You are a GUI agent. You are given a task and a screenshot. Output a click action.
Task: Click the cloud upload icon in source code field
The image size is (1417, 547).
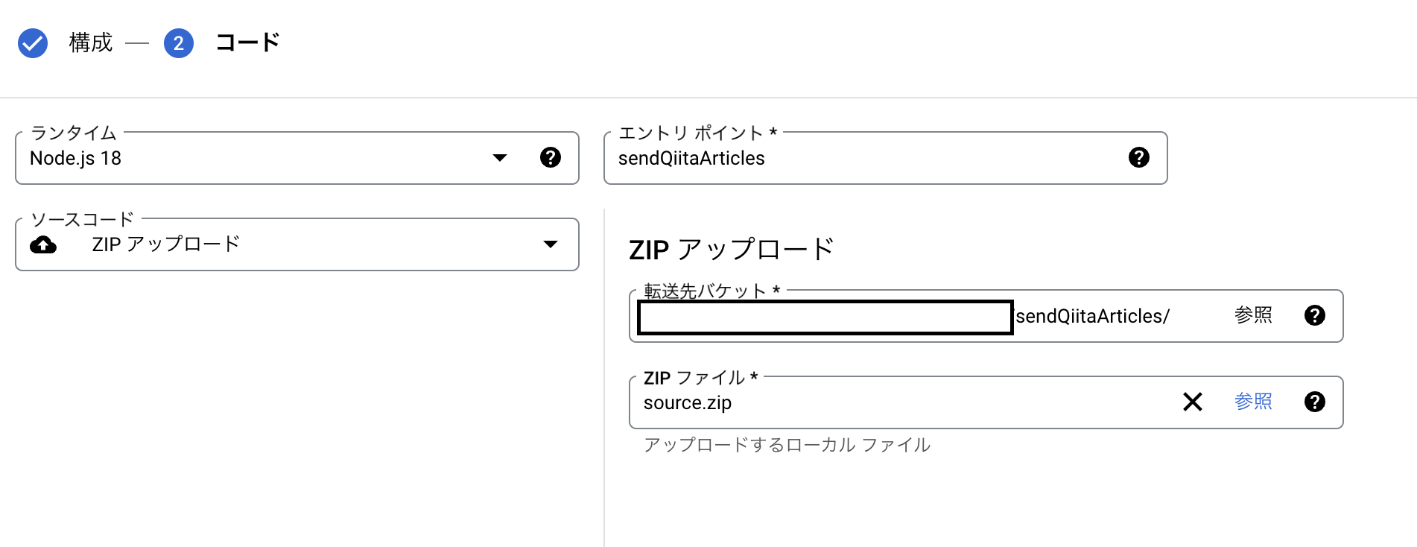pyautogui.click(x=43, y=244)
